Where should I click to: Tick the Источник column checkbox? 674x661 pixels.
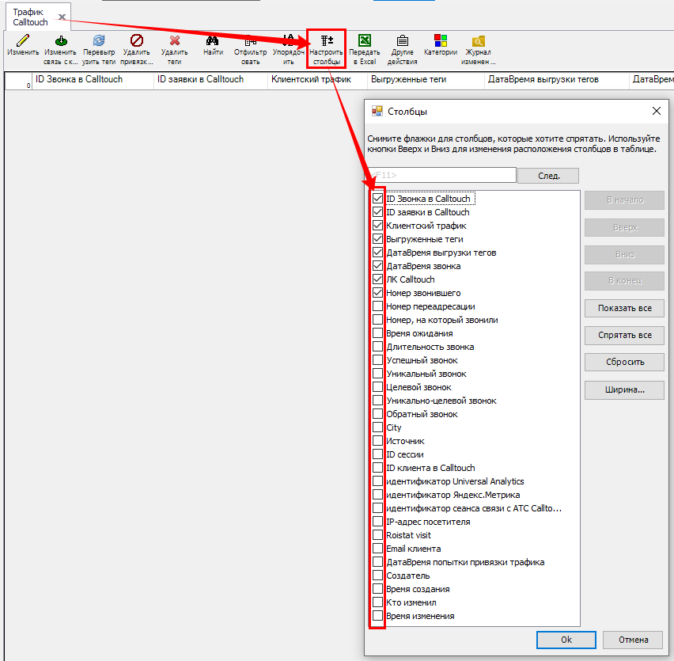377,441
